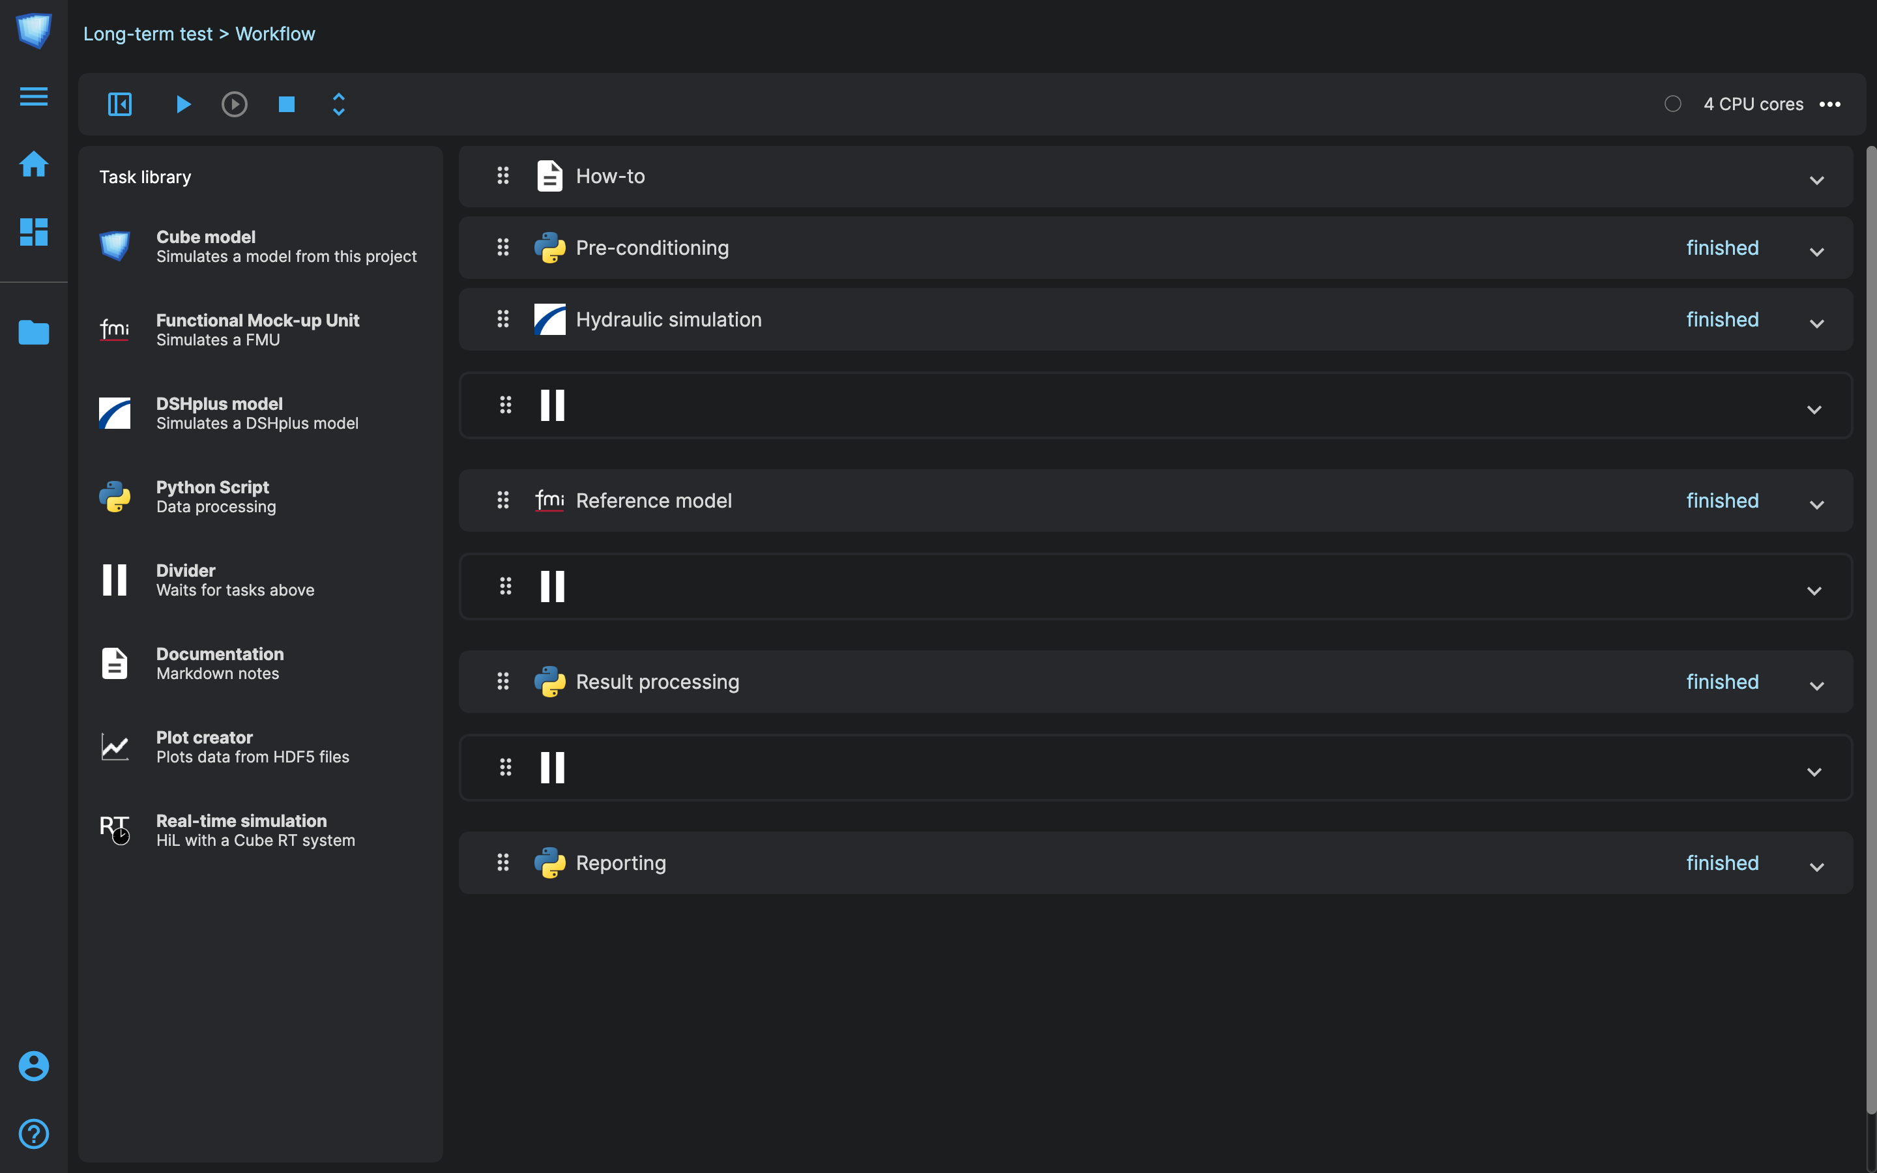Click the status circle next to CPU cores
Image resolution: width=1877 pixels, height=1173 pixels.
click(1672, 104)
